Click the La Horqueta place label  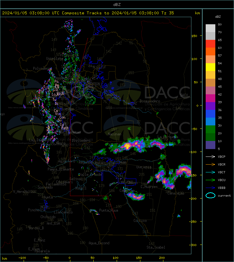(x=168, y=137)
